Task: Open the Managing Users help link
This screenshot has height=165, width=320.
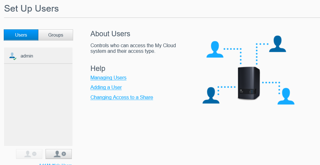Action: (108, 77)
